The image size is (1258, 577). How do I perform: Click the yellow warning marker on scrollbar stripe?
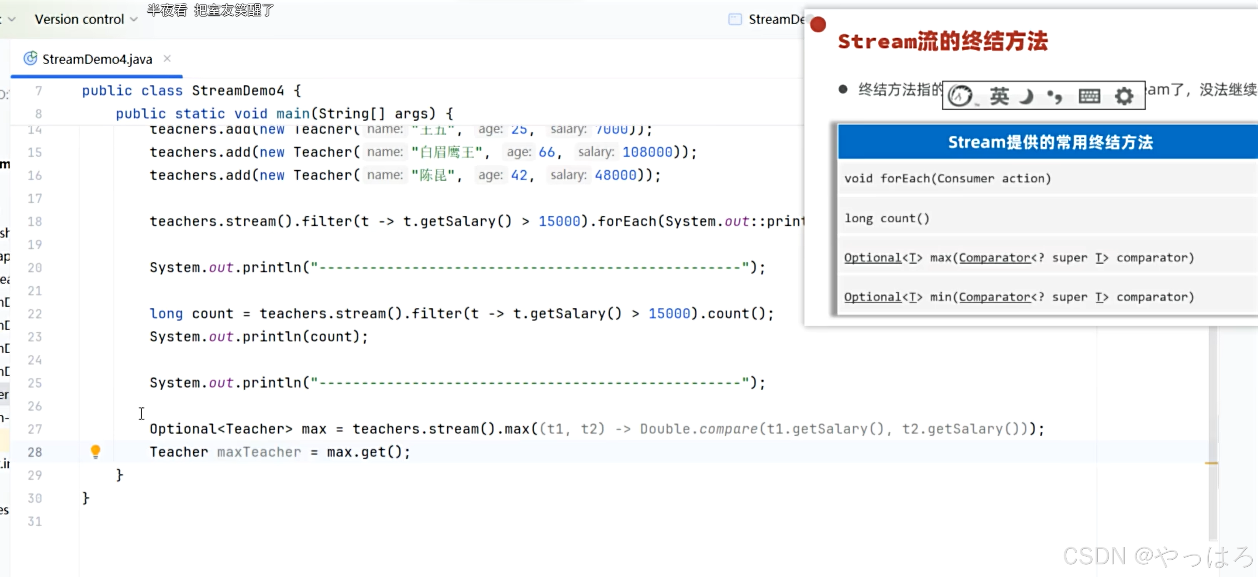pyautogui.click(x=1211, y=463)
